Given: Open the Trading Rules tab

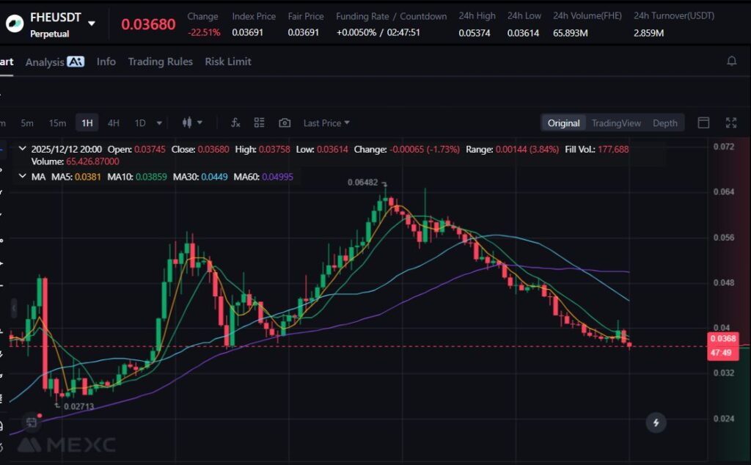Looking at the screenshot, I should tap(160, 62).
